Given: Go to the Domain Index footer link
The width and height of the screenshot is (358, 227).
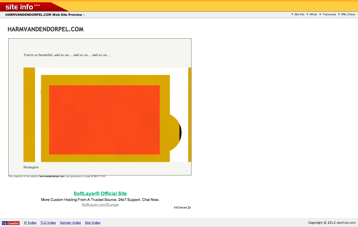Looking at the screenshot, I should point(70,223).
